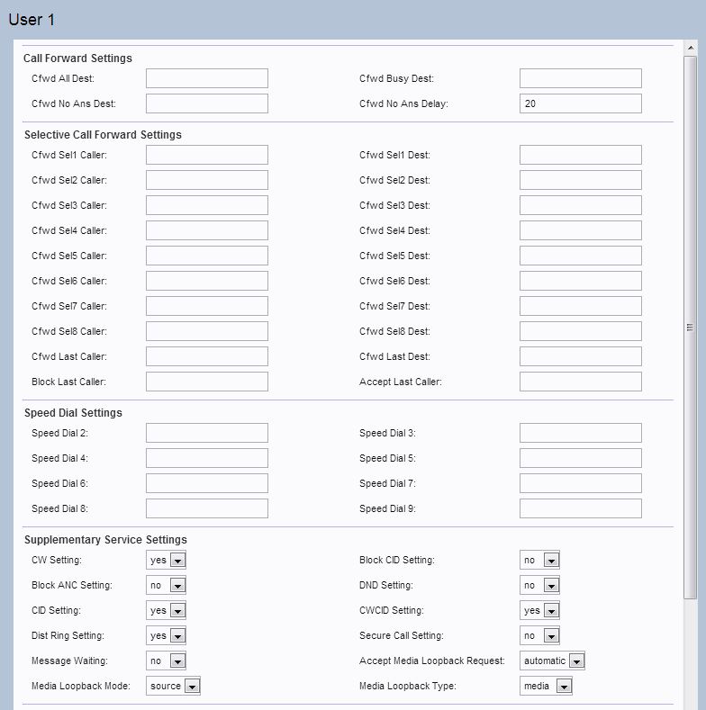The image size is (706, 710).
Task: Expand the Block CID Setting dropdown
Action: [539, 560]
